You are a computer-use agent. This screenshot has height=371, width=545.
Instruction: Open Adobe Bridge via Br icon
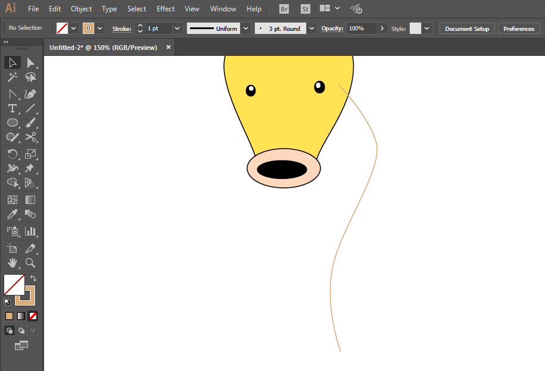pos(285,9)
